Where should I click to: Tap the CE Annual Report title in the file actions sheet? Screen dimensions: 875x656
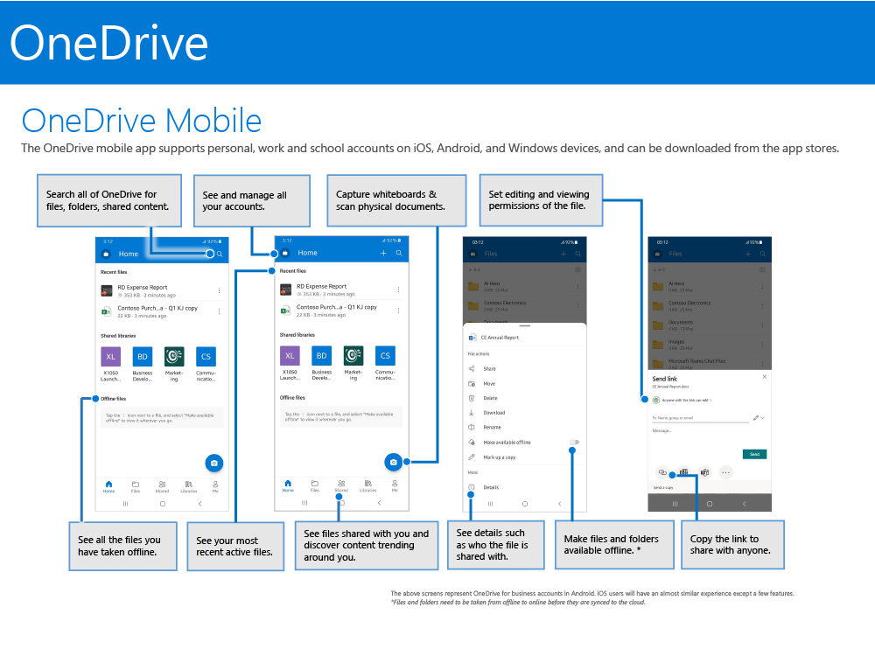tap(500, 338)
